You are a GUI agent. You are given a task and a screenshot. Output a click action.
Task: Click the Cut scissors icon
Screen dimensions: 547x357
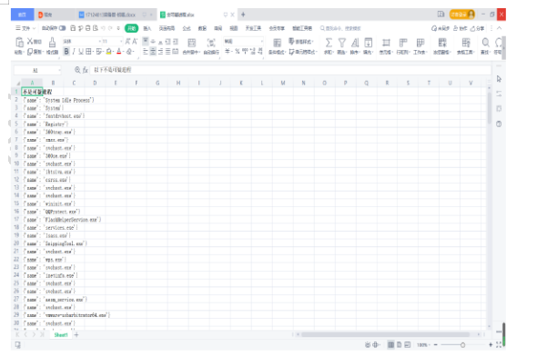click(x=30, y=41)
